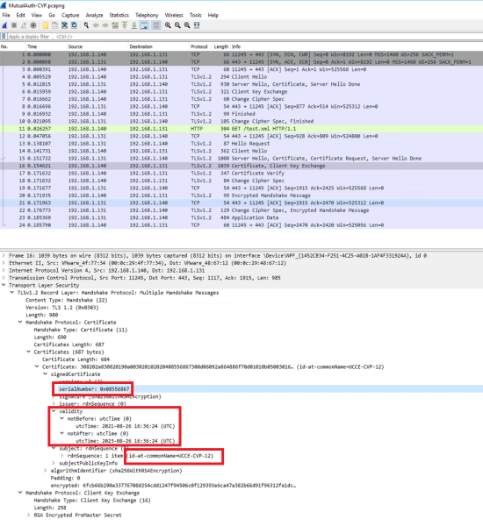Click Save capture file icon
The height and width of the screenshot is (526, 483).
(54, 25)
